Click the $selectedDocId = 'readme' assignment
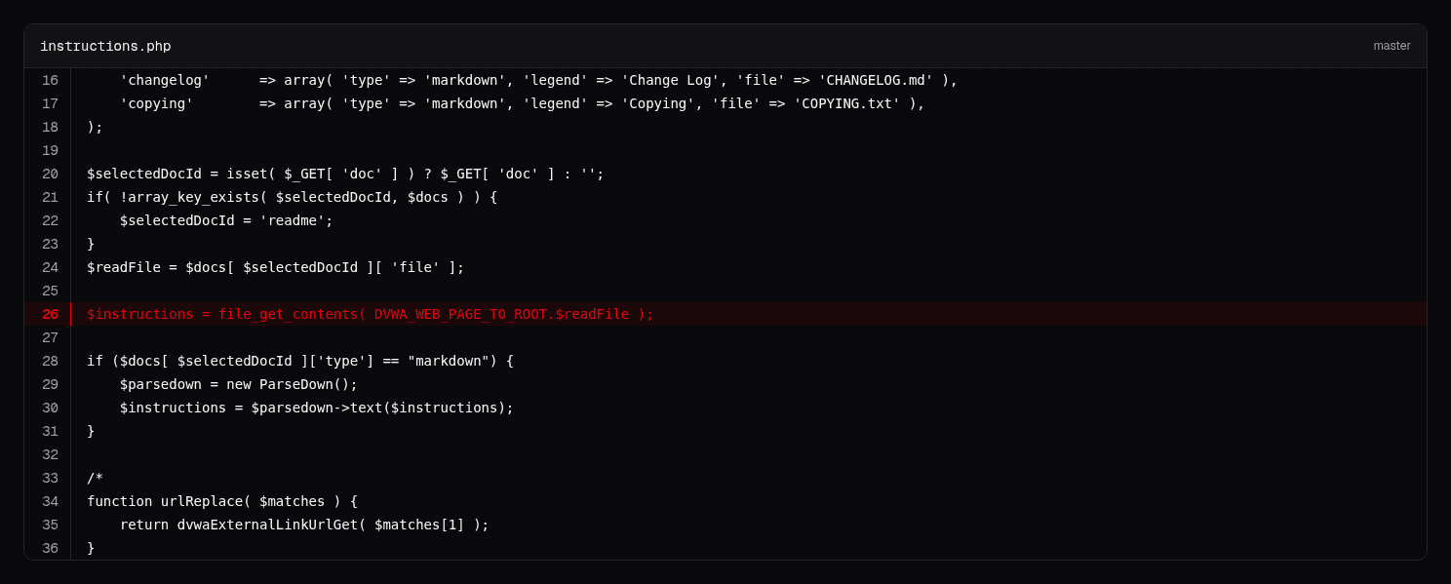The height and width of the screenshot is (584, 1451). click(226, 220)
